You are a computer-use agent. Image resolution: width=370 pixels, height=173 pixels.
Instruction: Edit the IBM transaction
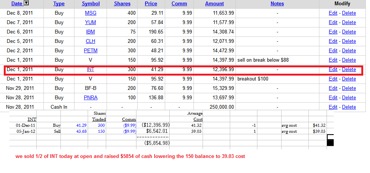(333, 32)
